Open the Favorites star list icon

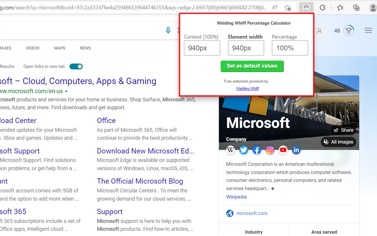(340, 8)
